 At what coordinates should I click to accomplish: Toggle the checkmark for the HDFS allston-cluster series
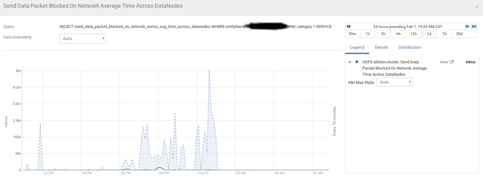[x=350, y=62]
